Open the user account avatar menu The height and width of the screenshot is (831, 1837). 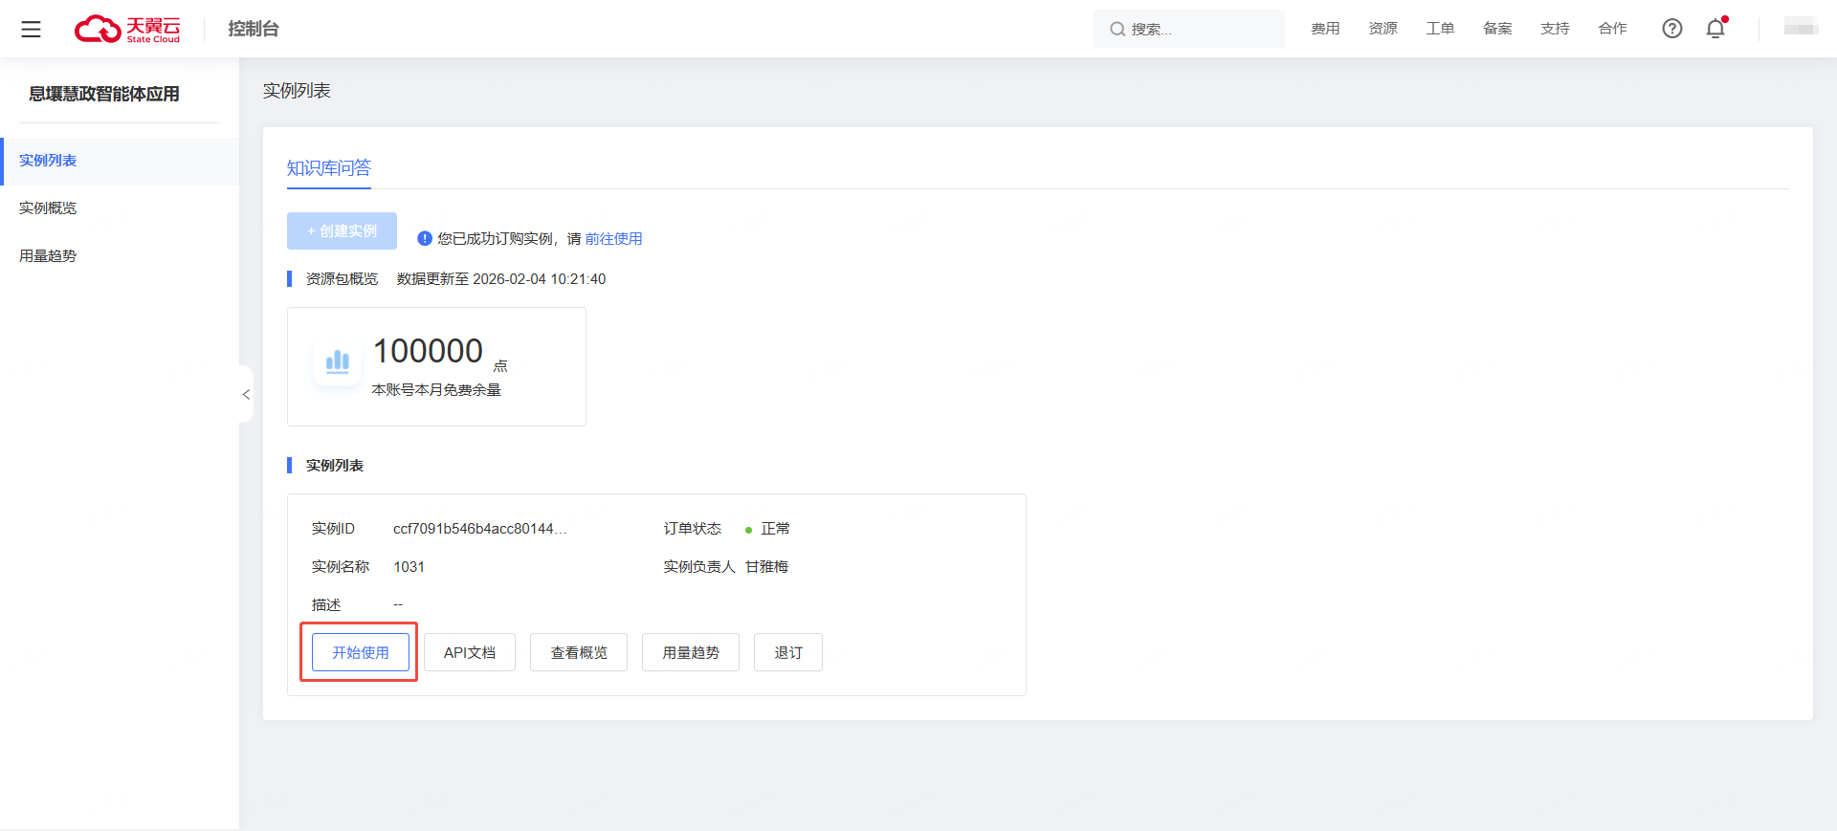1800,29
